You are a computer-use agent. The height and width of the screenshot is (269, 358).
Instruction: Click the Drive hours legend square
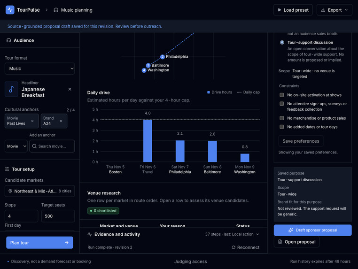[x=209, y=92]
